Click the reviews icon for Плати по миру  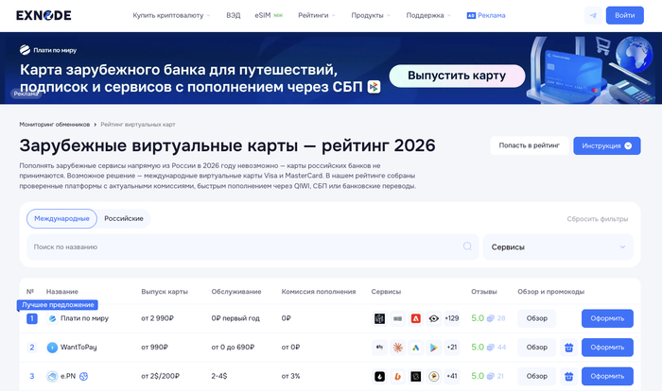point(490,318)
